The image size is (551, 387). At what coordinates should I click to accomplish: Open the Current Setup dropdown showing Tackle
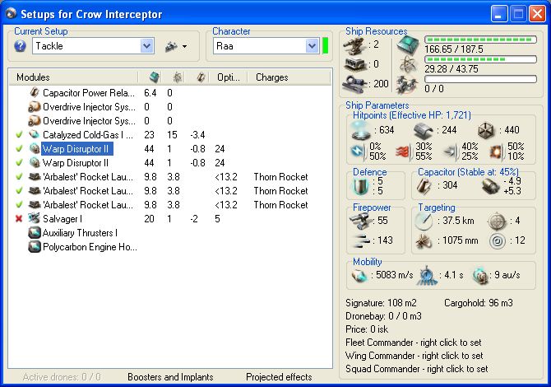click(93, 46)
